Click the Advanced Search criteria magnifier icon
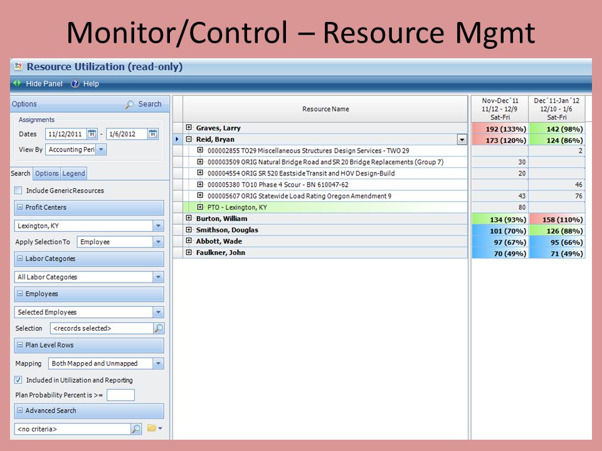The image size is (602, 451). pyautogui.click(x=136, y=428)
